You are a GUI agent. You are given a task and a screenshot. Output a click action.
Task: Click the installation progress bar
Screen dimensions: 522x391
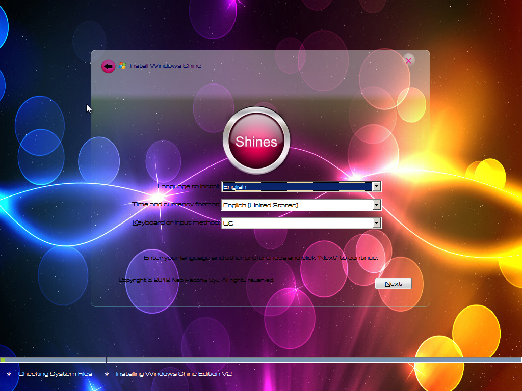point(261,360)
